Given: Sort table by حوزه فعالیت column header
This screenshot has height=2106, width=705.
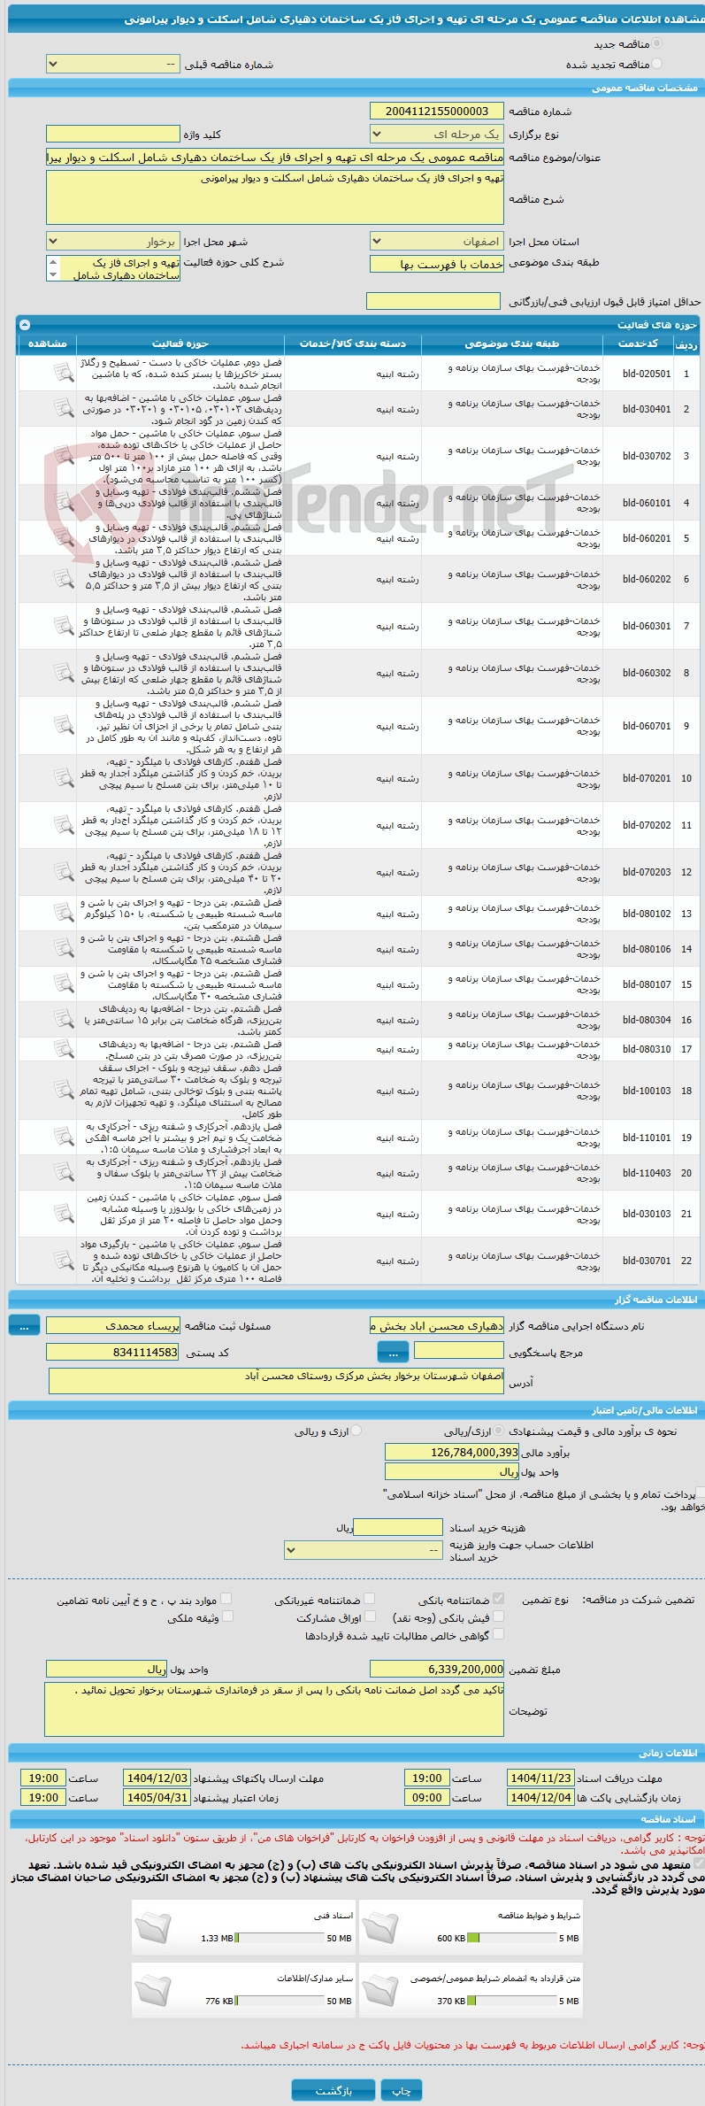Looking at the screenshot, I should point(180,343).
